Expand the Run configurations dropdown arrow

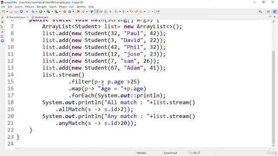(x=44, y=12)
